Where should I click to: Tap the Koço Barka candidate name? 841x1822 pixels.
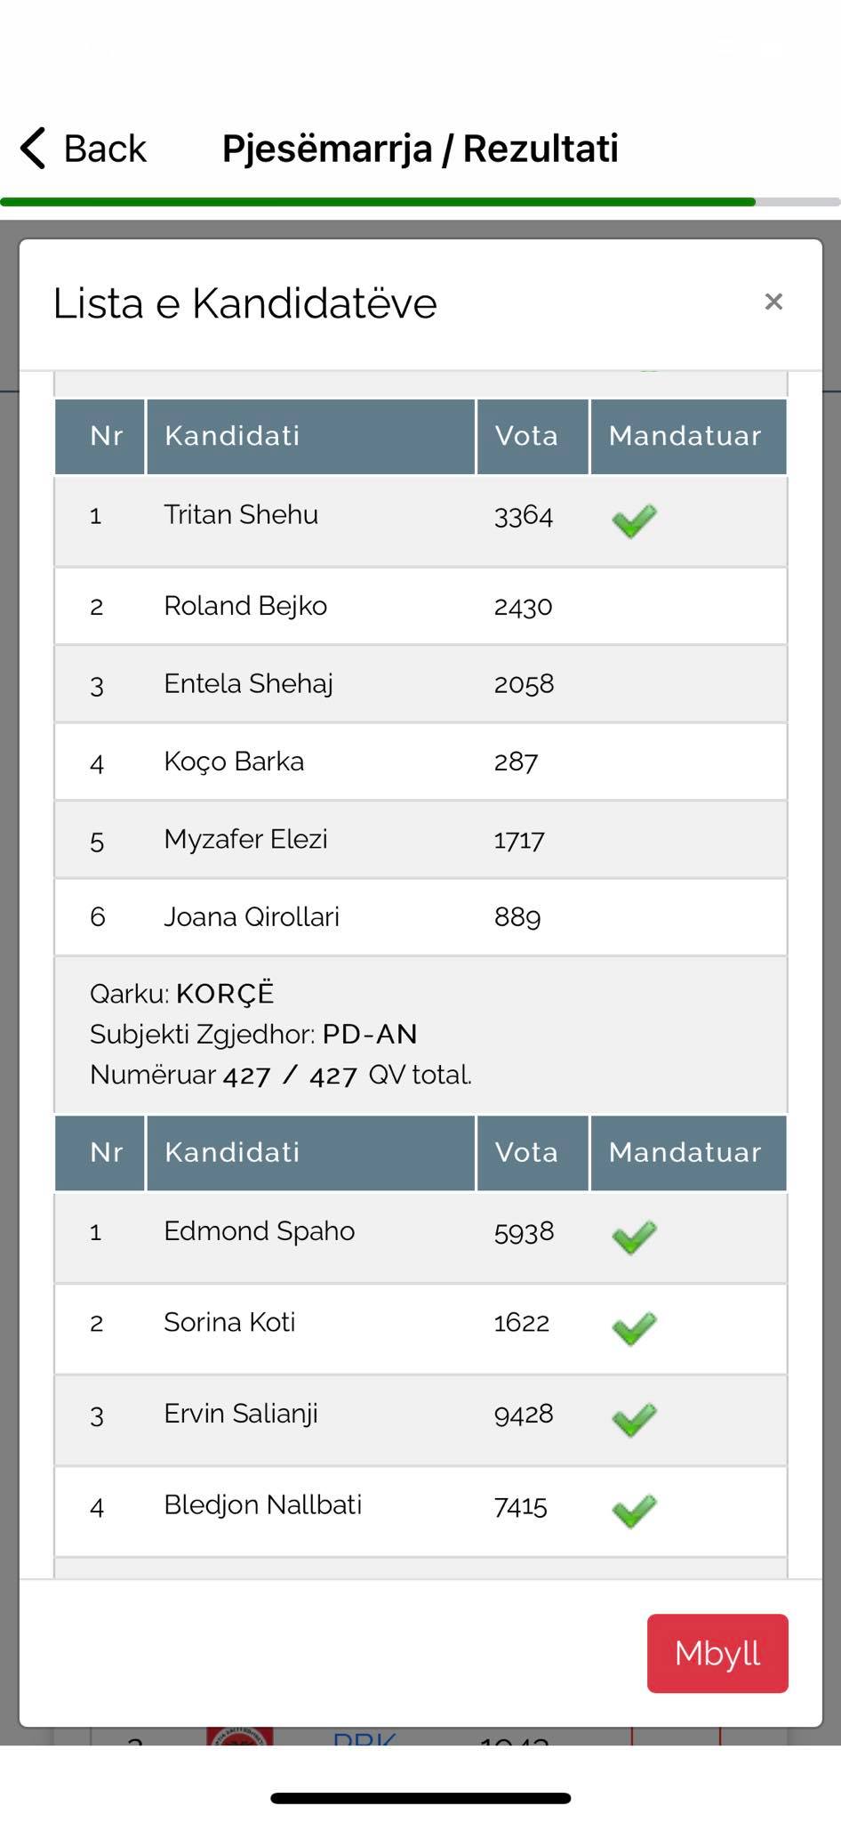234,762
